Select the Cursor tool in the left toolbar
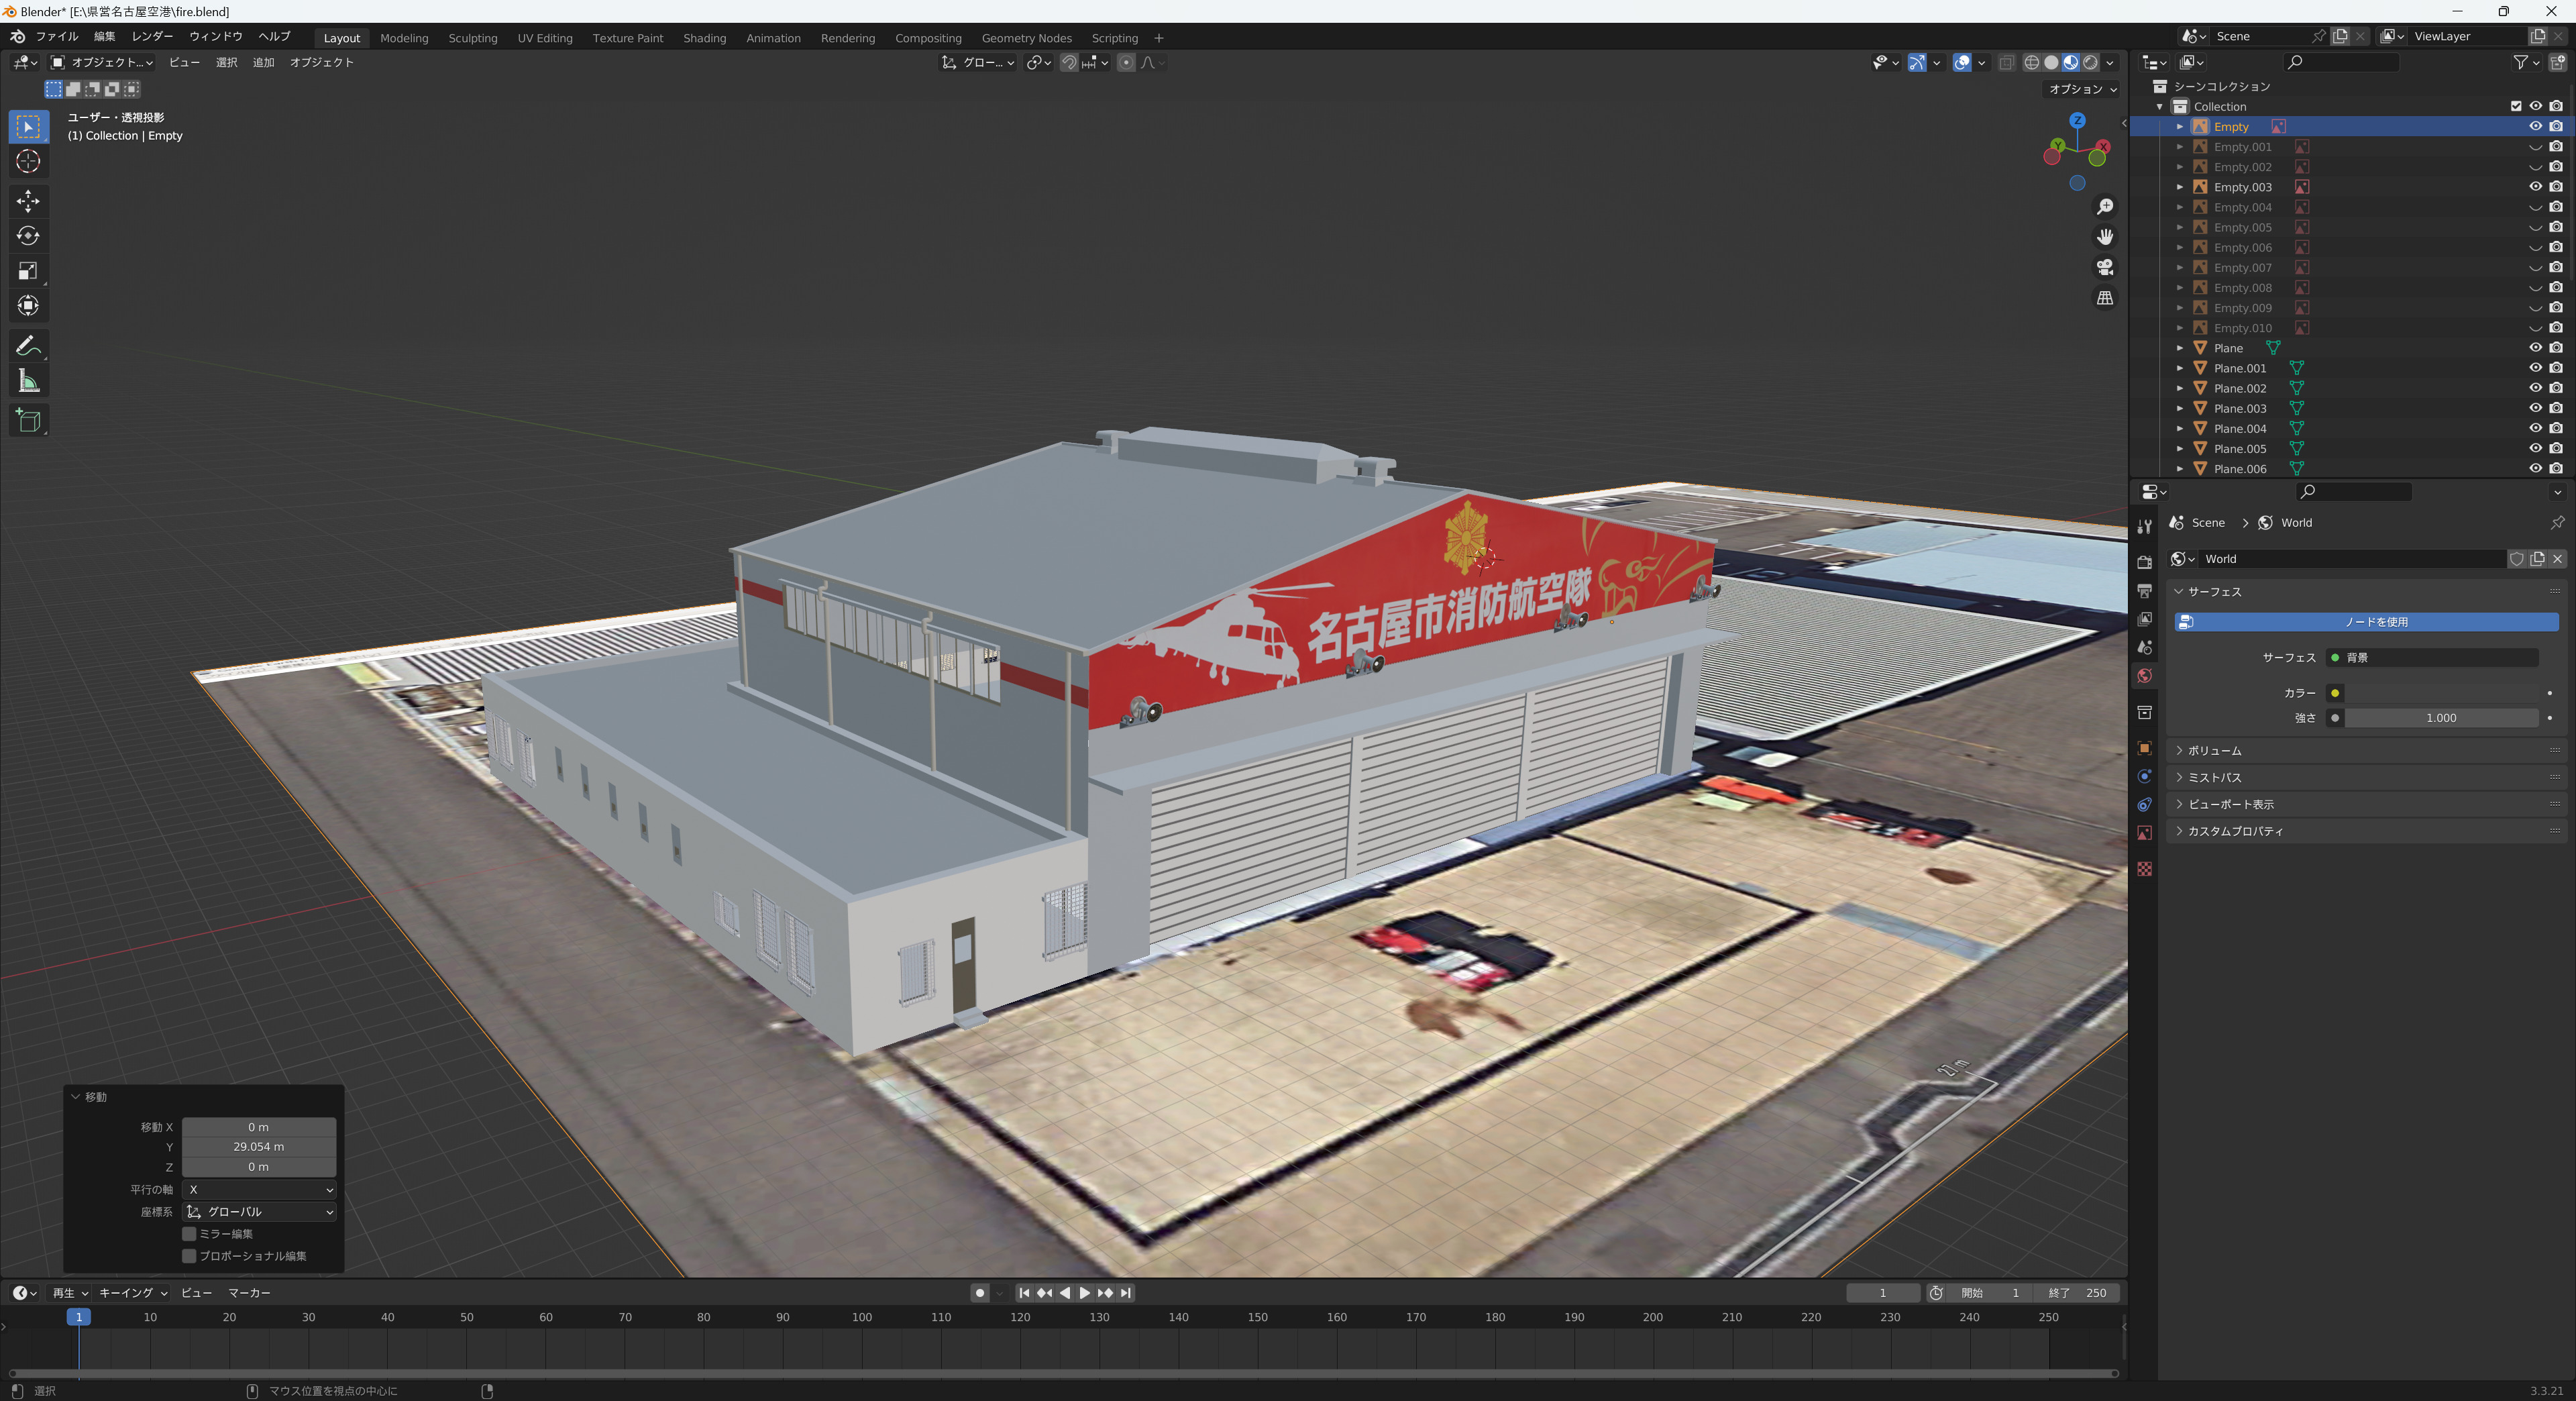Screen dimensions: 2576x1401 (x=28, y=161)
